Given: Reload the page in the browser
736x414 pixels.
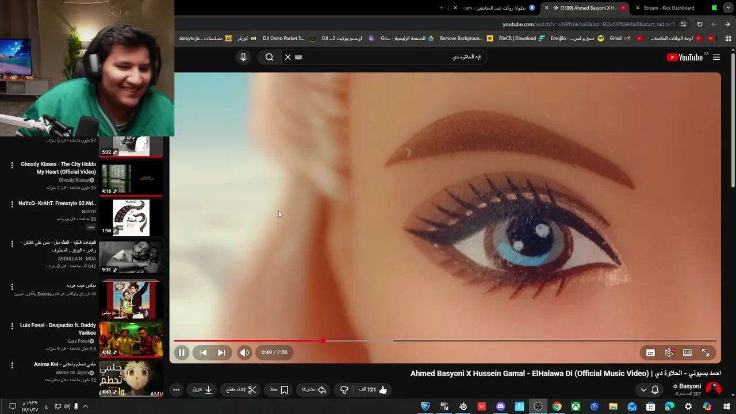Looking at the screenshot, I should click(700, 24).
